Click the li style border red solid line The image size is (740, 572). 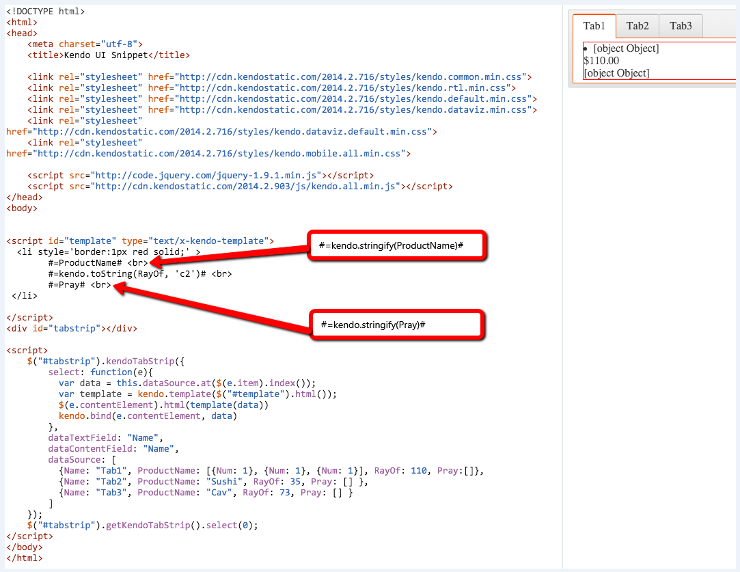(109, 252)
